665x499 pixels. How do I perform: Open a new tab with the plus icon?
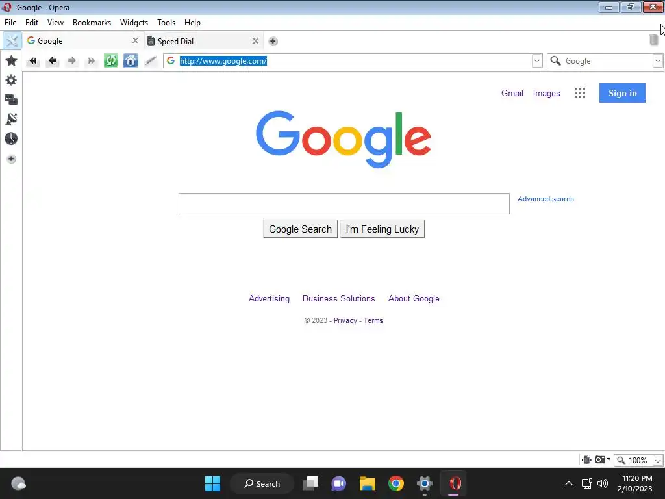[273, 41]
